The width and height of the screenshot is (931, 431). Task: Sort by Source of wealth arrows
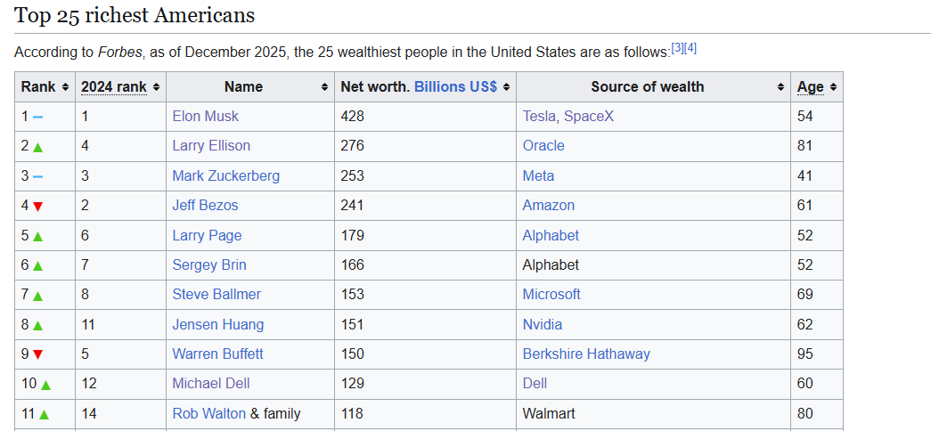[x=780, y=87]
